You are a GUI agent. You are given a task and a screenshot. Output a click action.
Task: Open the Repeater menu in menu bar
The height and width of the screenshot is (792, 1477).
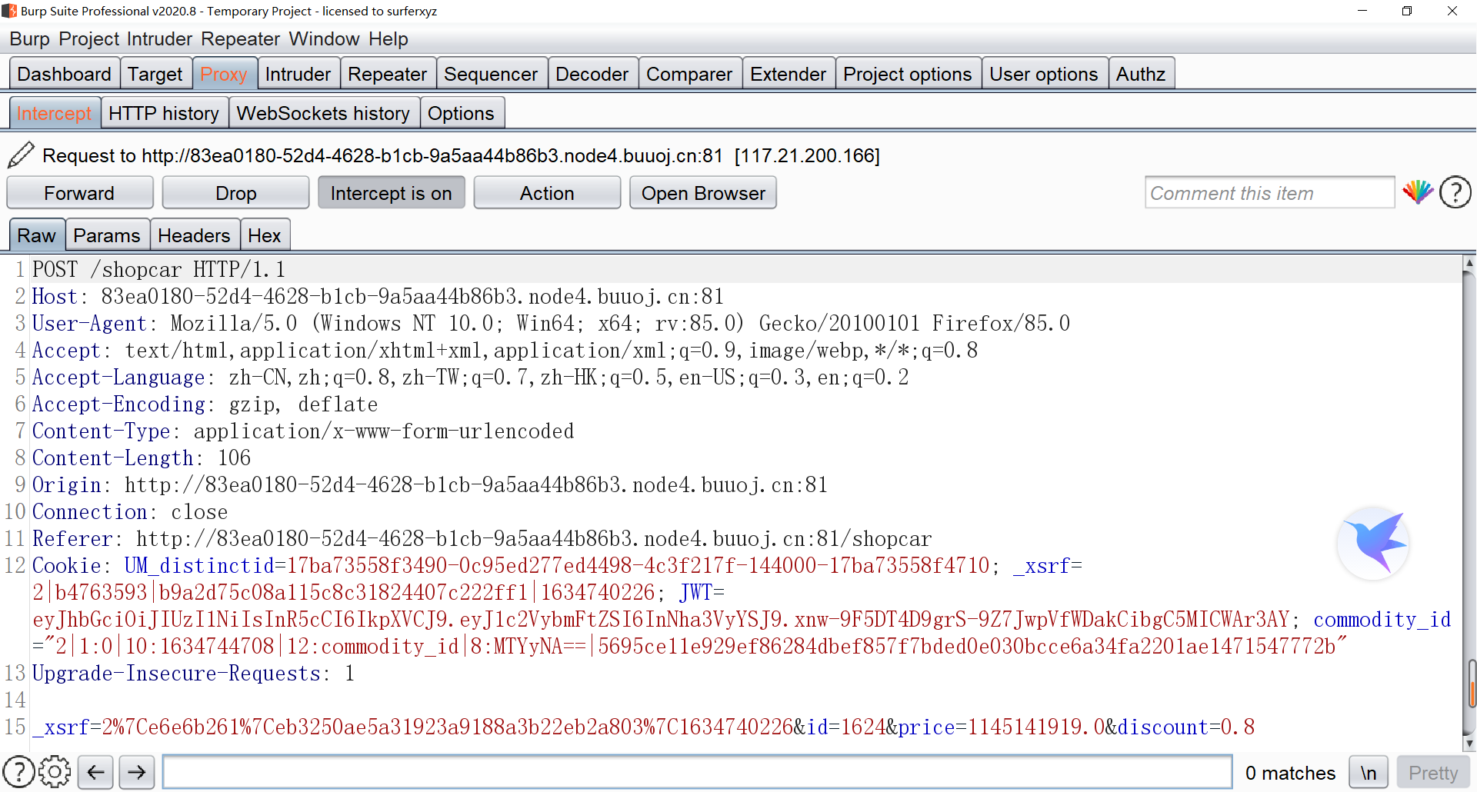(x=241, y=39)
